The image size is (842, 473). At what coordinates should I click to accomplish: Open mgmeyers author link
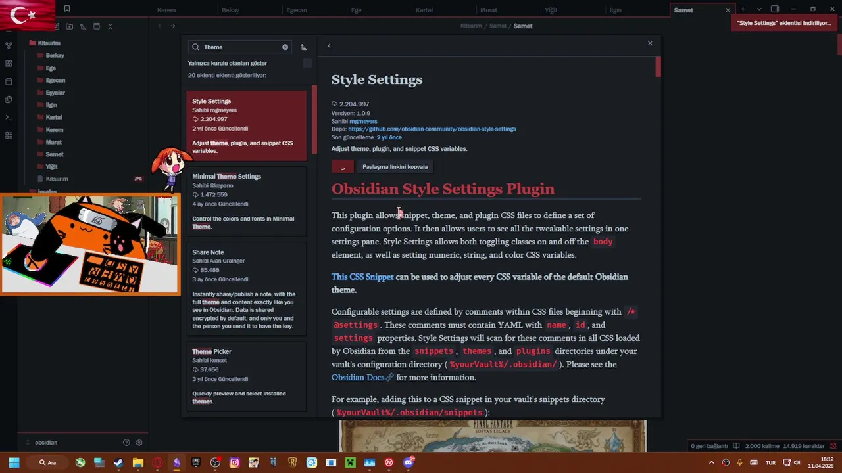[363, 121]
